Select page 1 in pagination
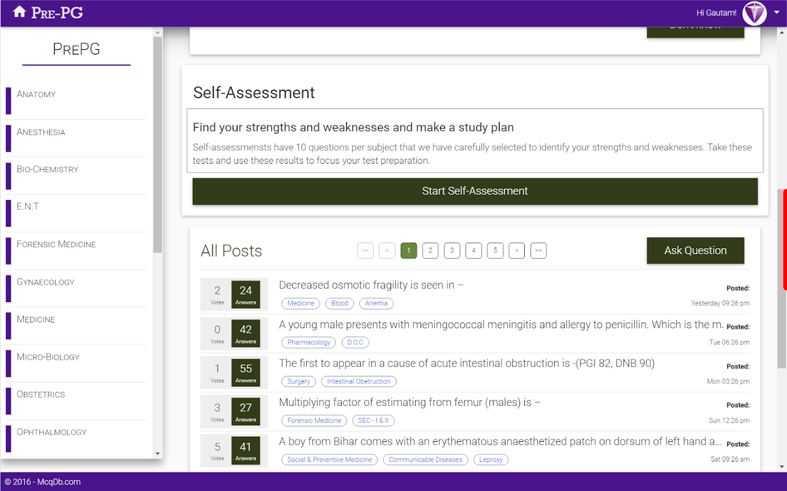Viewport: 787px width, 491px height. [x=409, y=250]
